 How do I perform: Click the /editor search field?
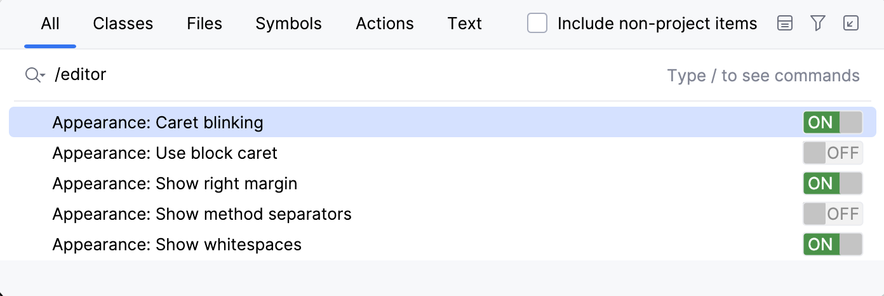tap(318, 75)
